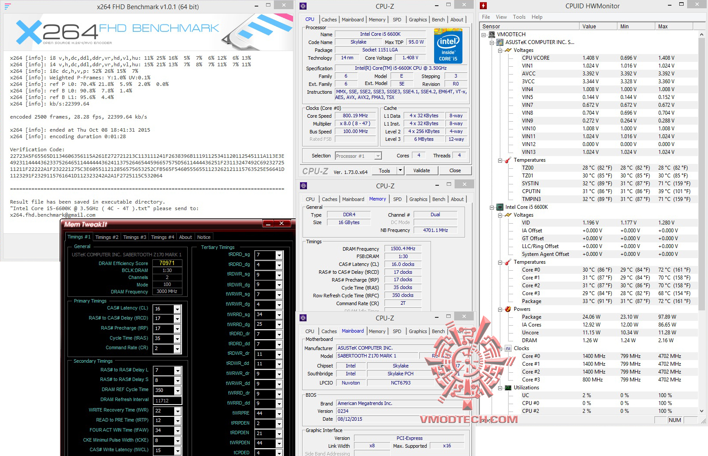Click the Utilizations icon in HWMonitor tree
The width and height of the screenshot is (708, 456).
pyautogui.click(x=508, y=388)
